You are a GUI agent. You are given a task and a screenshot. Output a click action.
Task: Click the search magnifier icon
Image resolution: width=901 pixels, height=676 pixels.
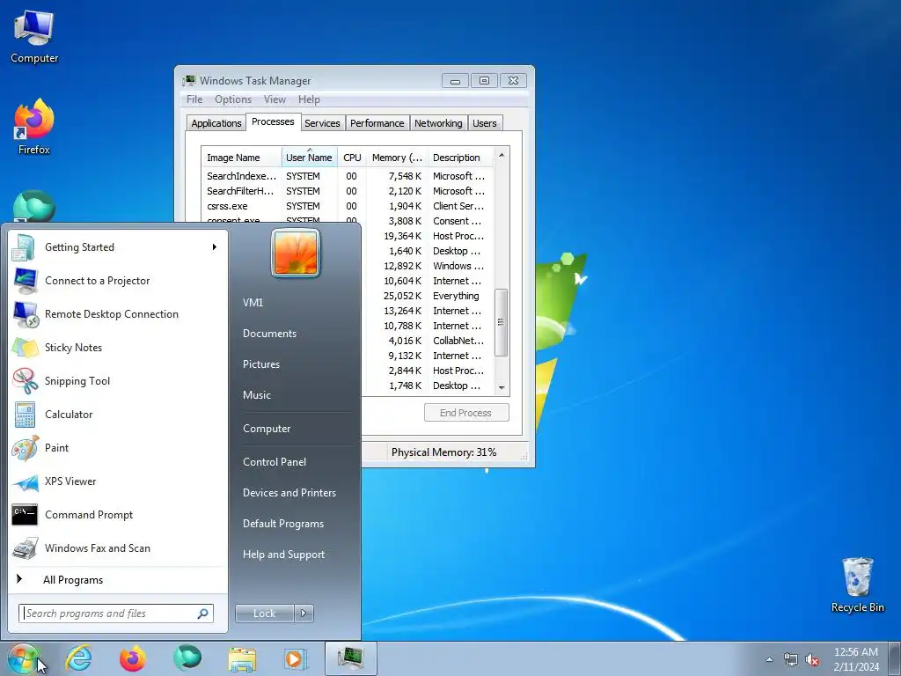pos(203,614)
